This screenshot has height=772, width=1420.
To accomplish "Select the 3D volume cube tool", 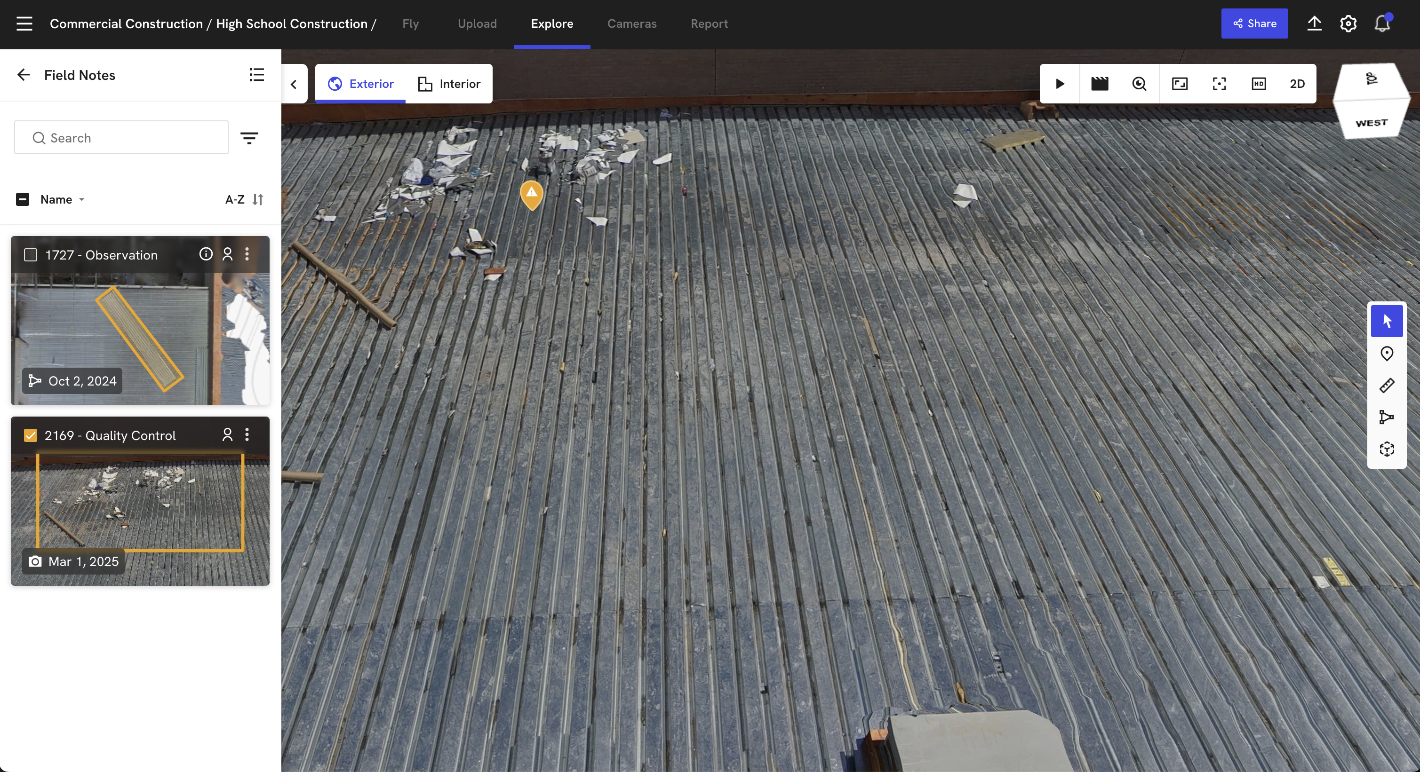I will coord(1387,449).
